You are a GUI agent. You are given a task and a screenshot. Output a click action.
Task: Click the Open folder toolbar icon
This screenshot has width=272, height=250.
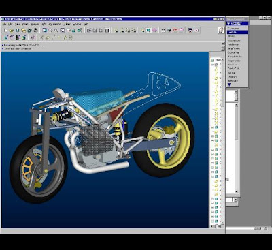pyautogui.click(x=12, y=30)
